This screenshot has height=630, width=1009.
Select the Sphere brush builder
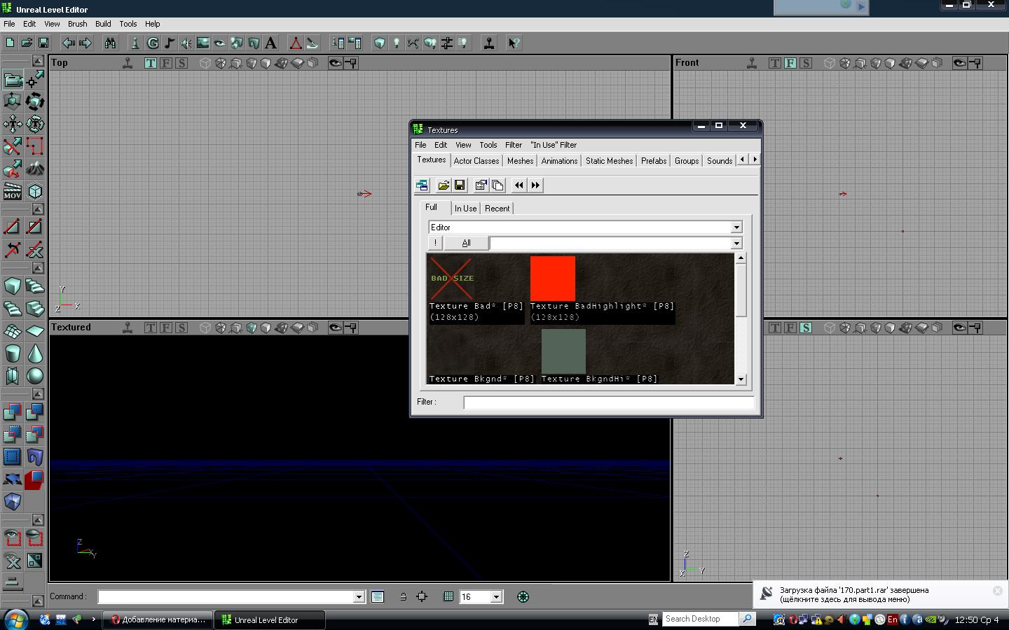(x=35, y=376)
